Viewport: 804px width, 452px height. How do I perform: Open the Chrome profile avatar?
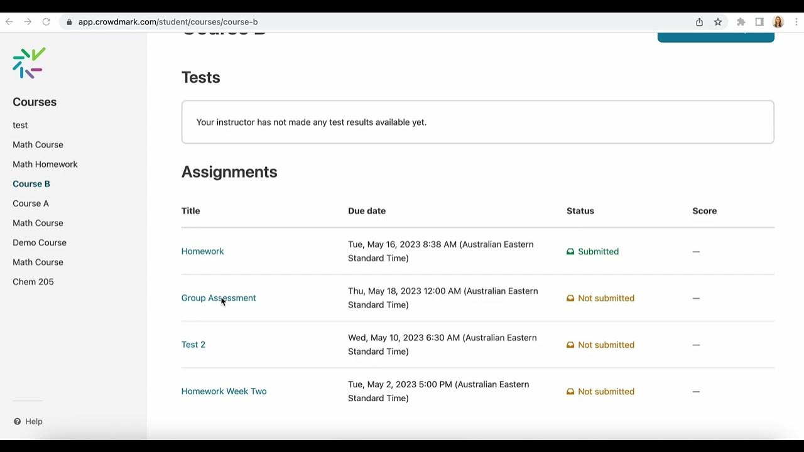coord(778,22)
